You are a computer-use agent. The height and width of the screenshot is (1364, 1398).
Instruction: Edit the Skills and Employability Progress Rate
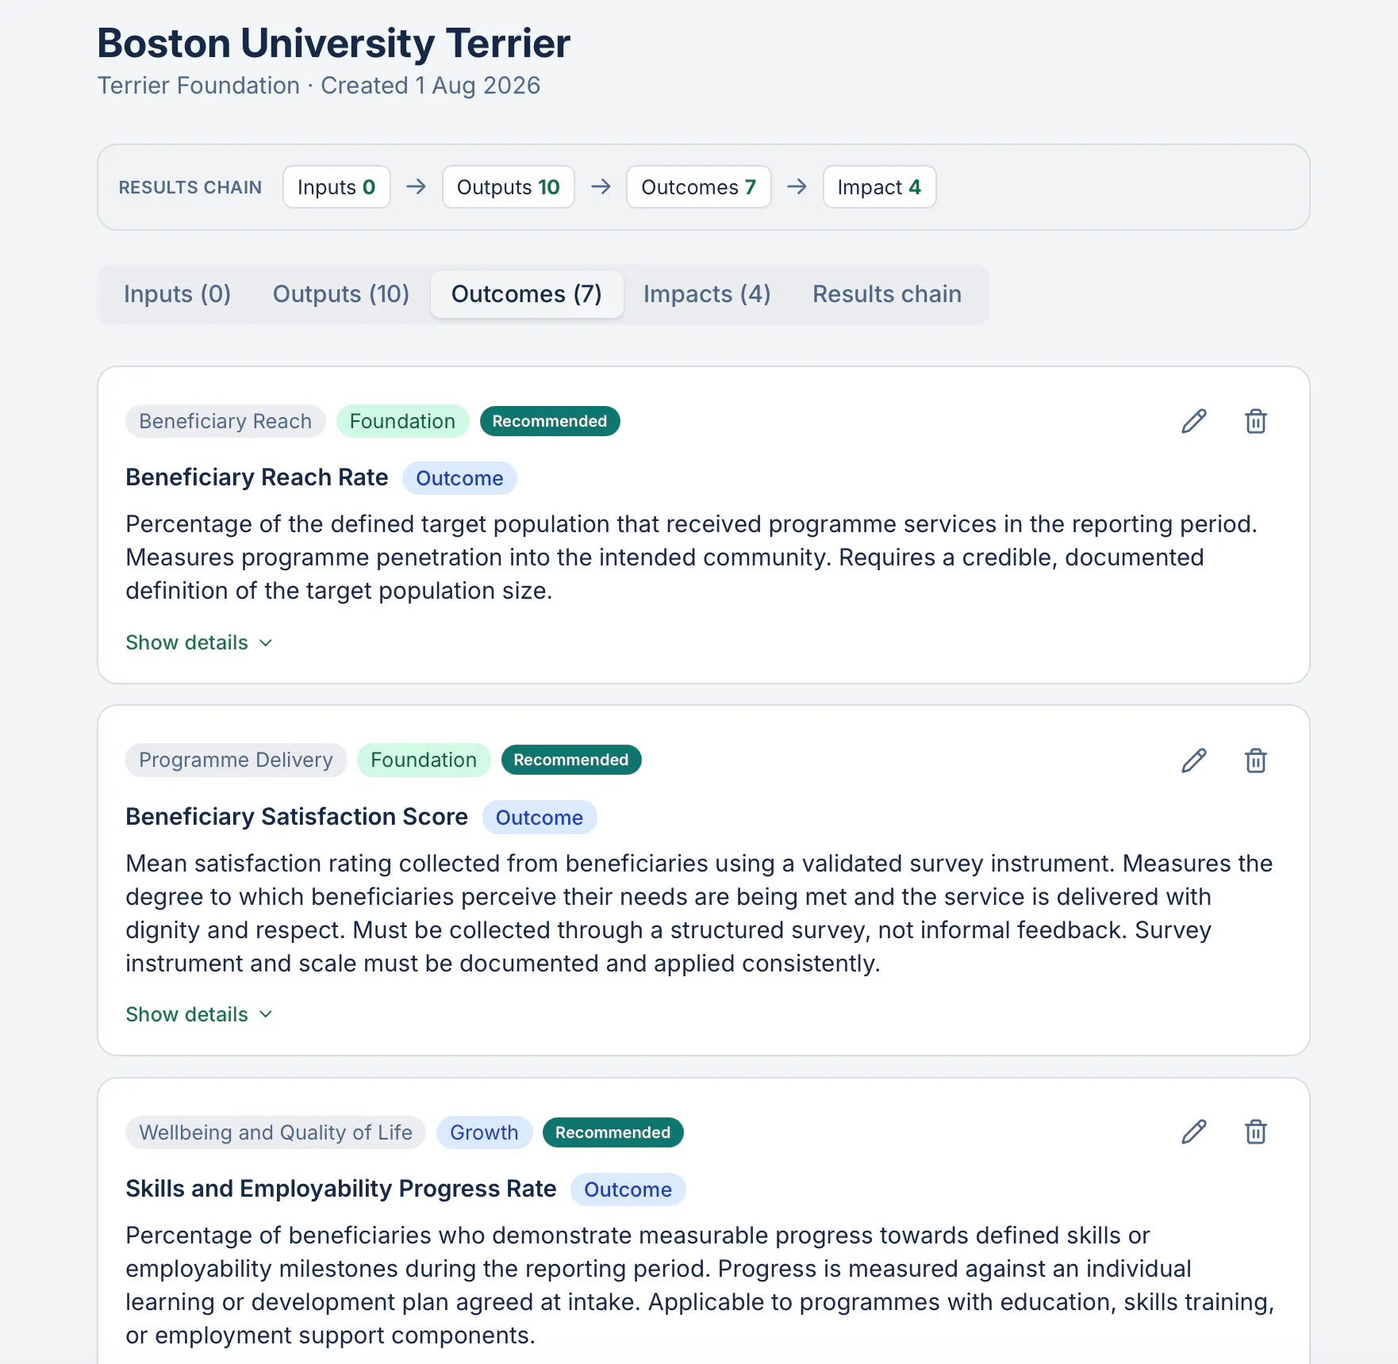coord(1193,1132)
